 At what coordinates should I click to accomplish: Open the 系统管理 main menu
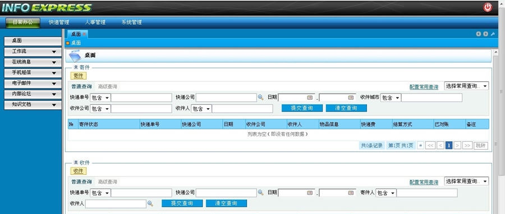click(132, 22)
